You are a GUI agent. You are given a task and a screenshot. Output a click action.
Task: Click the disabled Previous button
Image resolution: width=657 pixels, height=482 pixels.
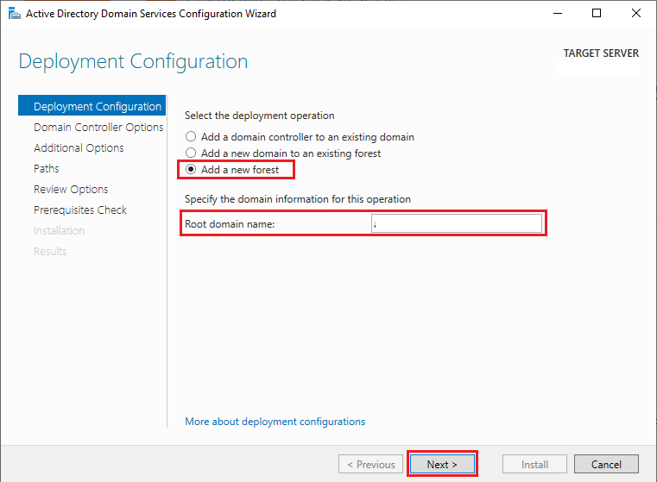click(x=371, y=464)
